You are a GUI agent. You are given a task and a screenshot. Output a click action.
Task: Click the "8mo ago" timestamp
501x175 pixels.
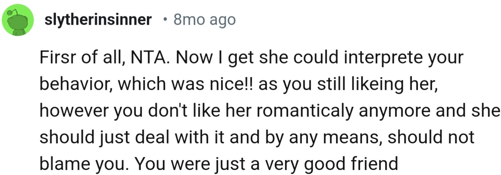(x=204, y=20)
